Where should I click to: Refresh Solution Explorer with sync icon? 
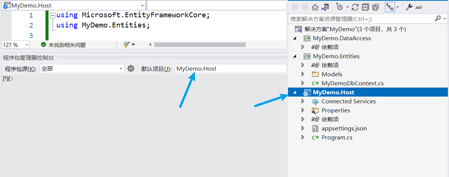coord(355,7)
